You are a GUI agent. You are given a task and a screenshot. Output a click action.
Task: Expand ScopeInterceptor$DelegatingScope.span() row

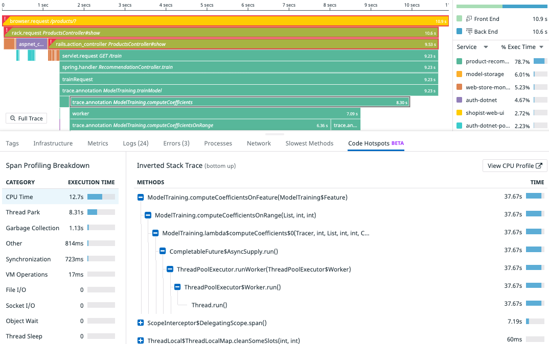click(141, 323)
